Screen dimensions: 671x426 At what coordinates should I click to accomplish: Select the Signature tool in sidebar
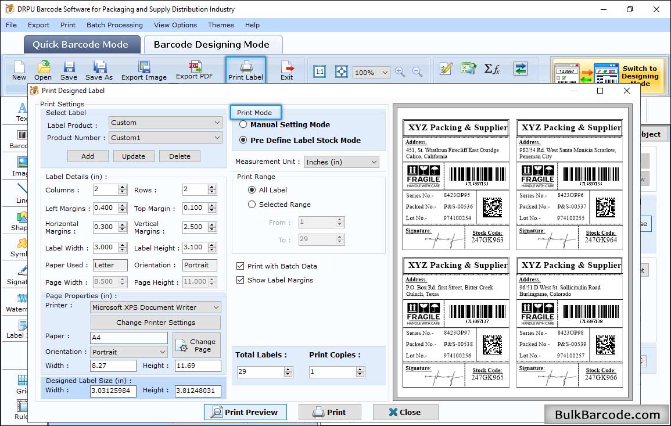(x=18, y=275)
